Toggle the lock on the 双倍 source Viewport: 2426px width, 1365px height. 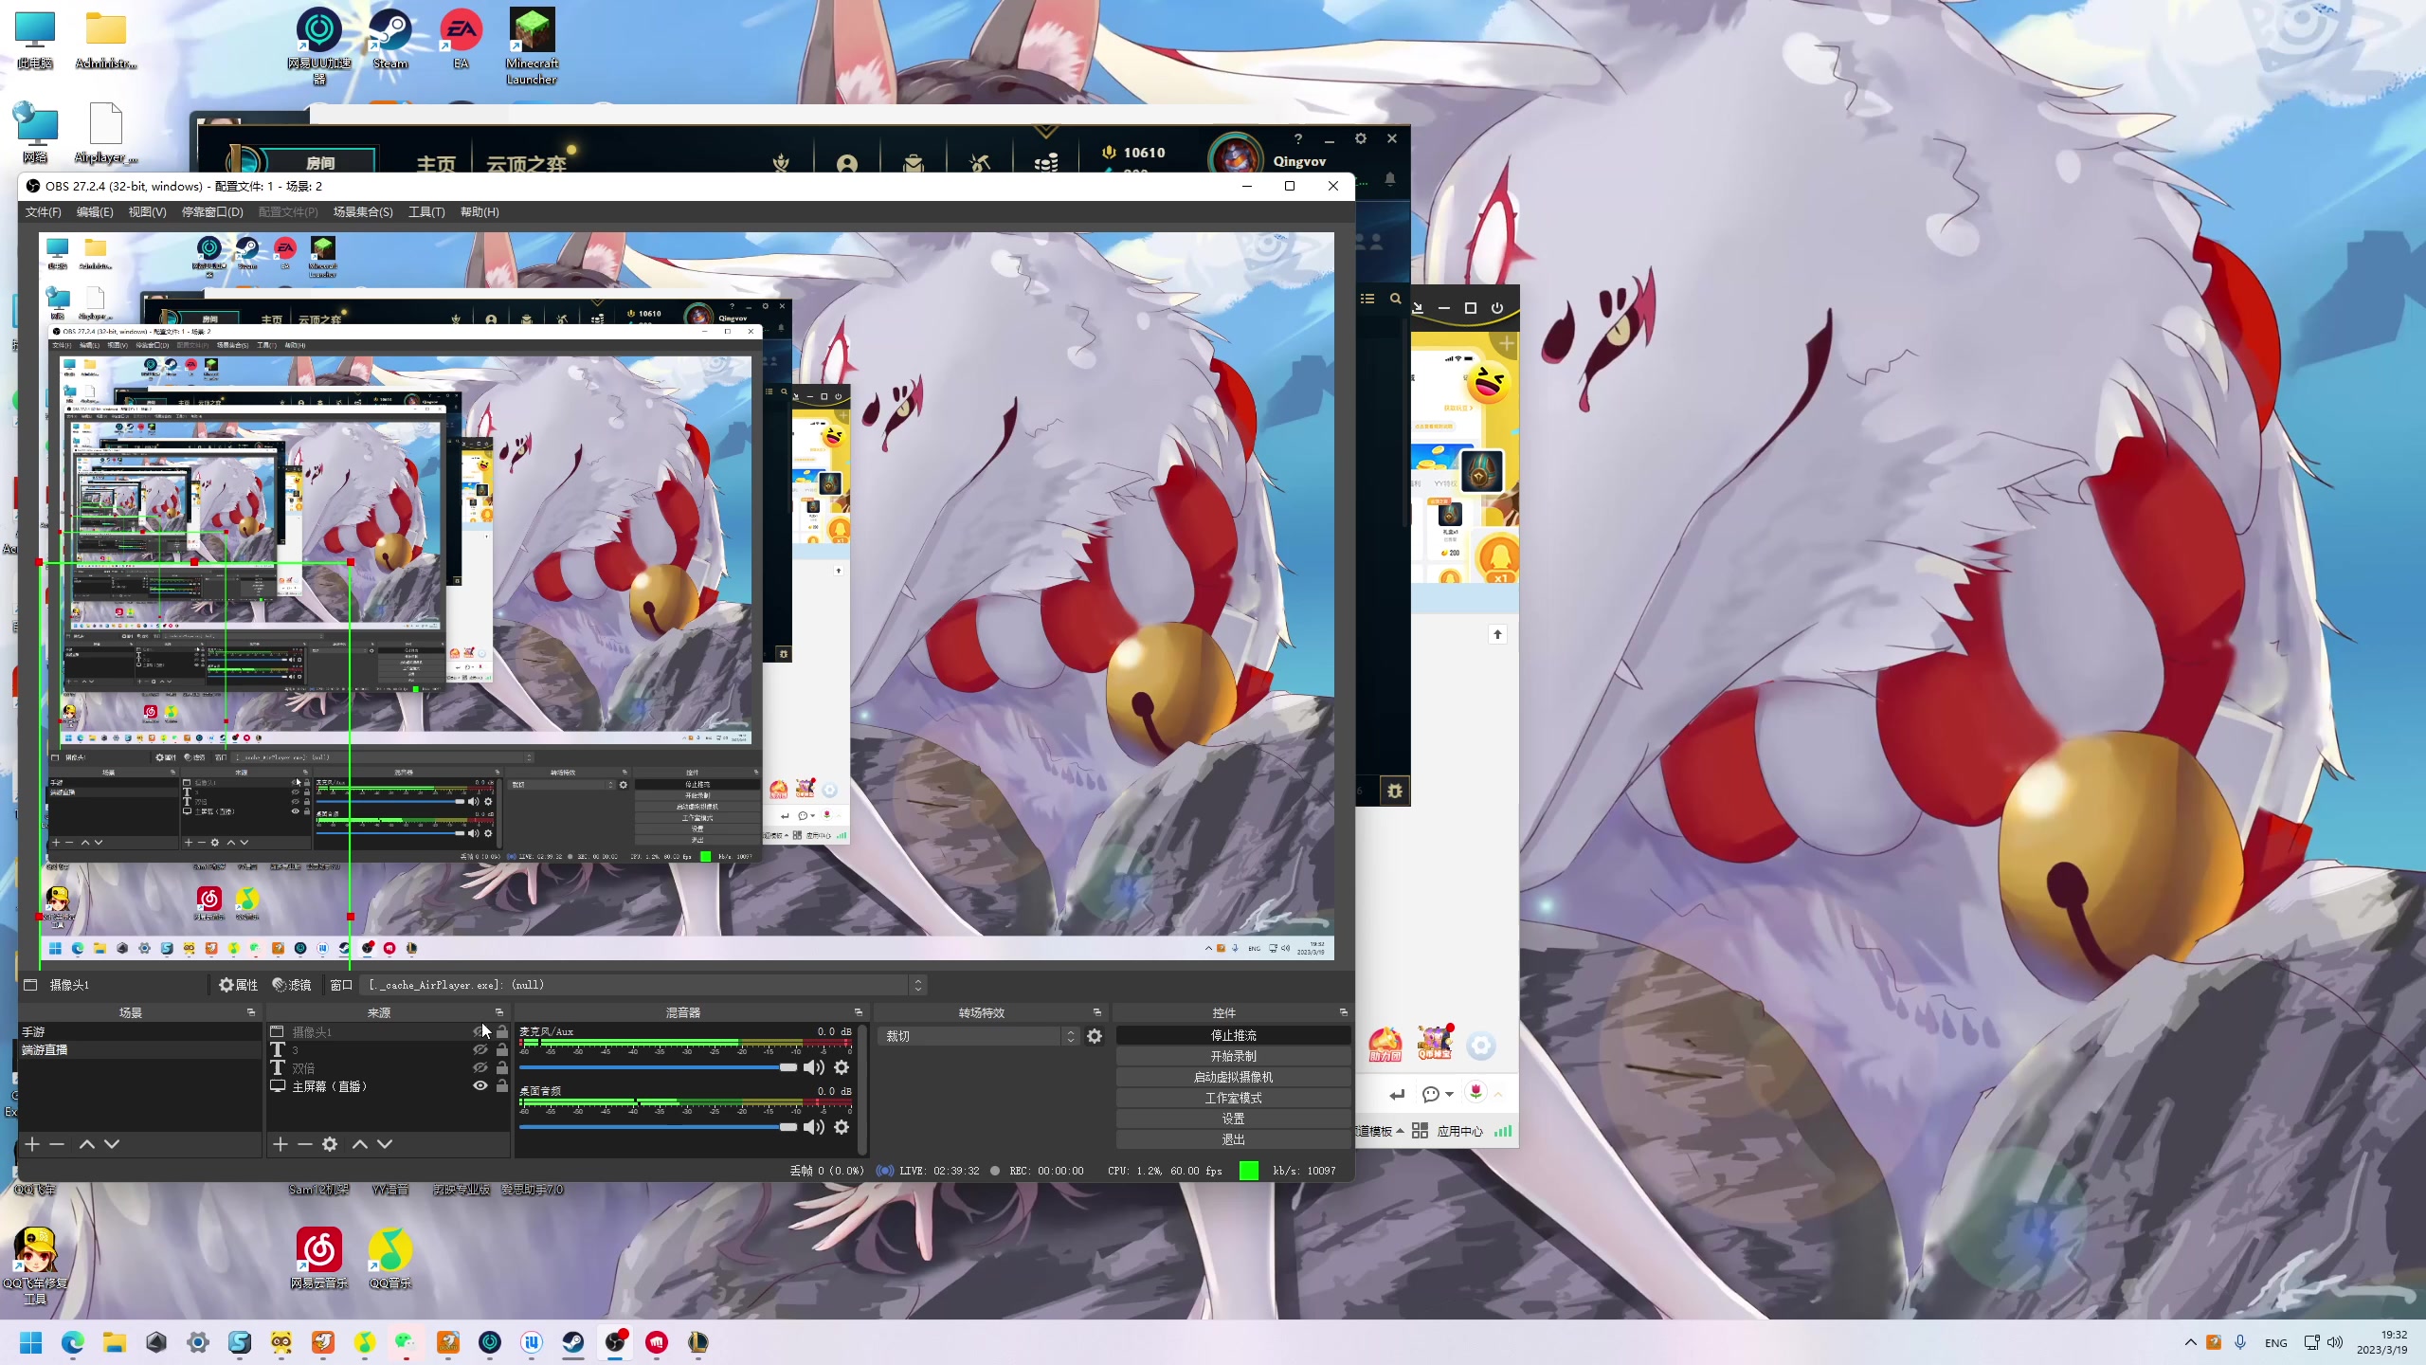pos(502,1067)
